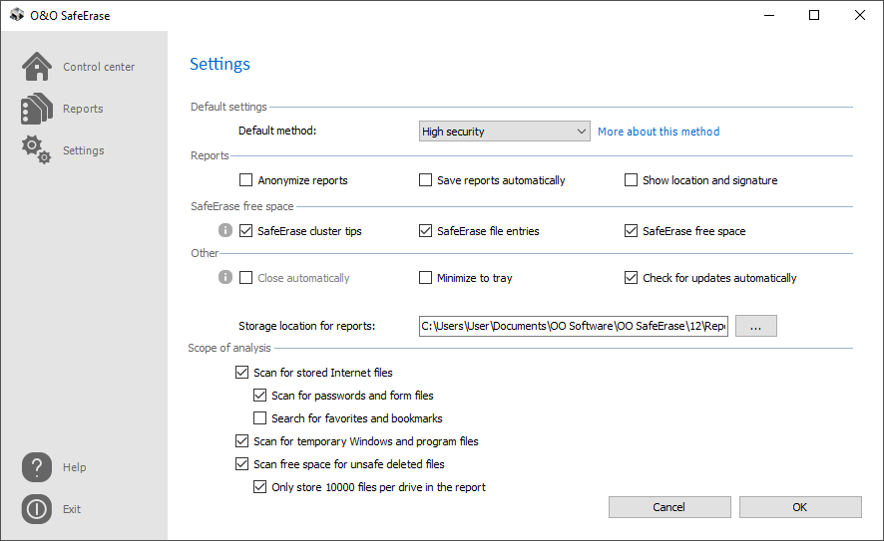This screenshot has width=884, height=541.
Task: Open the Reports section label
Action: coord(83,109)
